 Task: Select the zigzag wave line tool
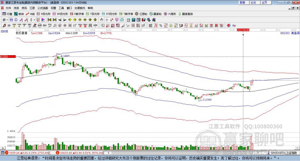click(x=128, y=25)
